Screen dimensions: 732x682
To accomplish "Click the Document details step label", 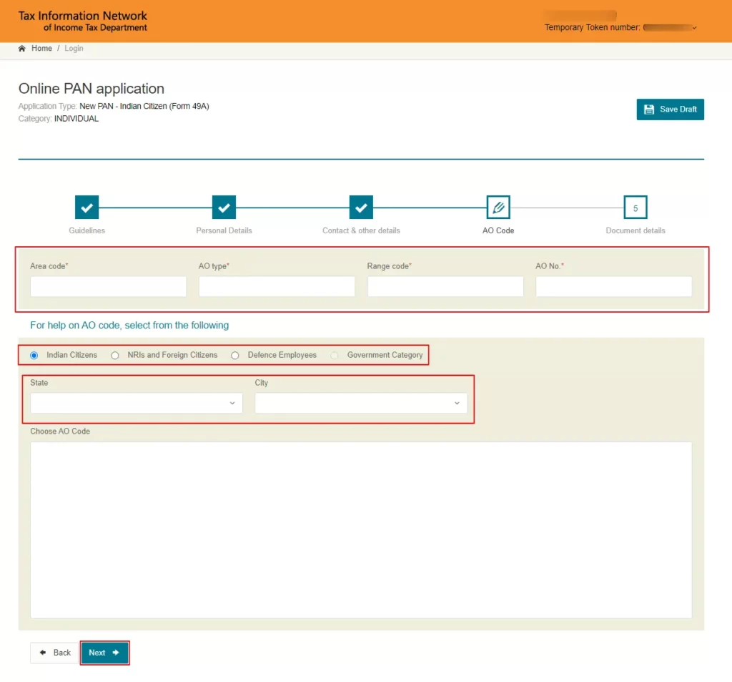I will [x=635, y=231].
